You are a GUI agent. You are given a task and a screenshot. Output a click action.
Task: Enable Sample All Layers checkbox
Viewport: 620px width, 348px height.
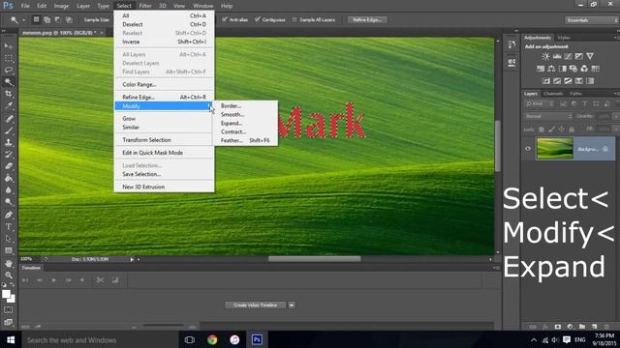tap(294, 19)
